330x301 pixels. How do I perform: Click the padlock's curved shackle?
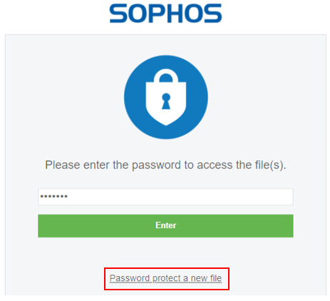pos(166,76)
